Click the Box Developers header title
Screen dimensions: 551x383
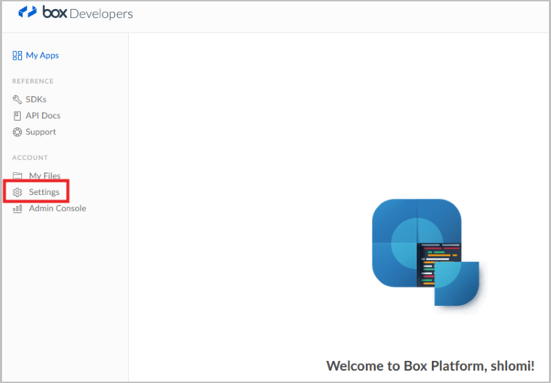(x=88, y=12)
